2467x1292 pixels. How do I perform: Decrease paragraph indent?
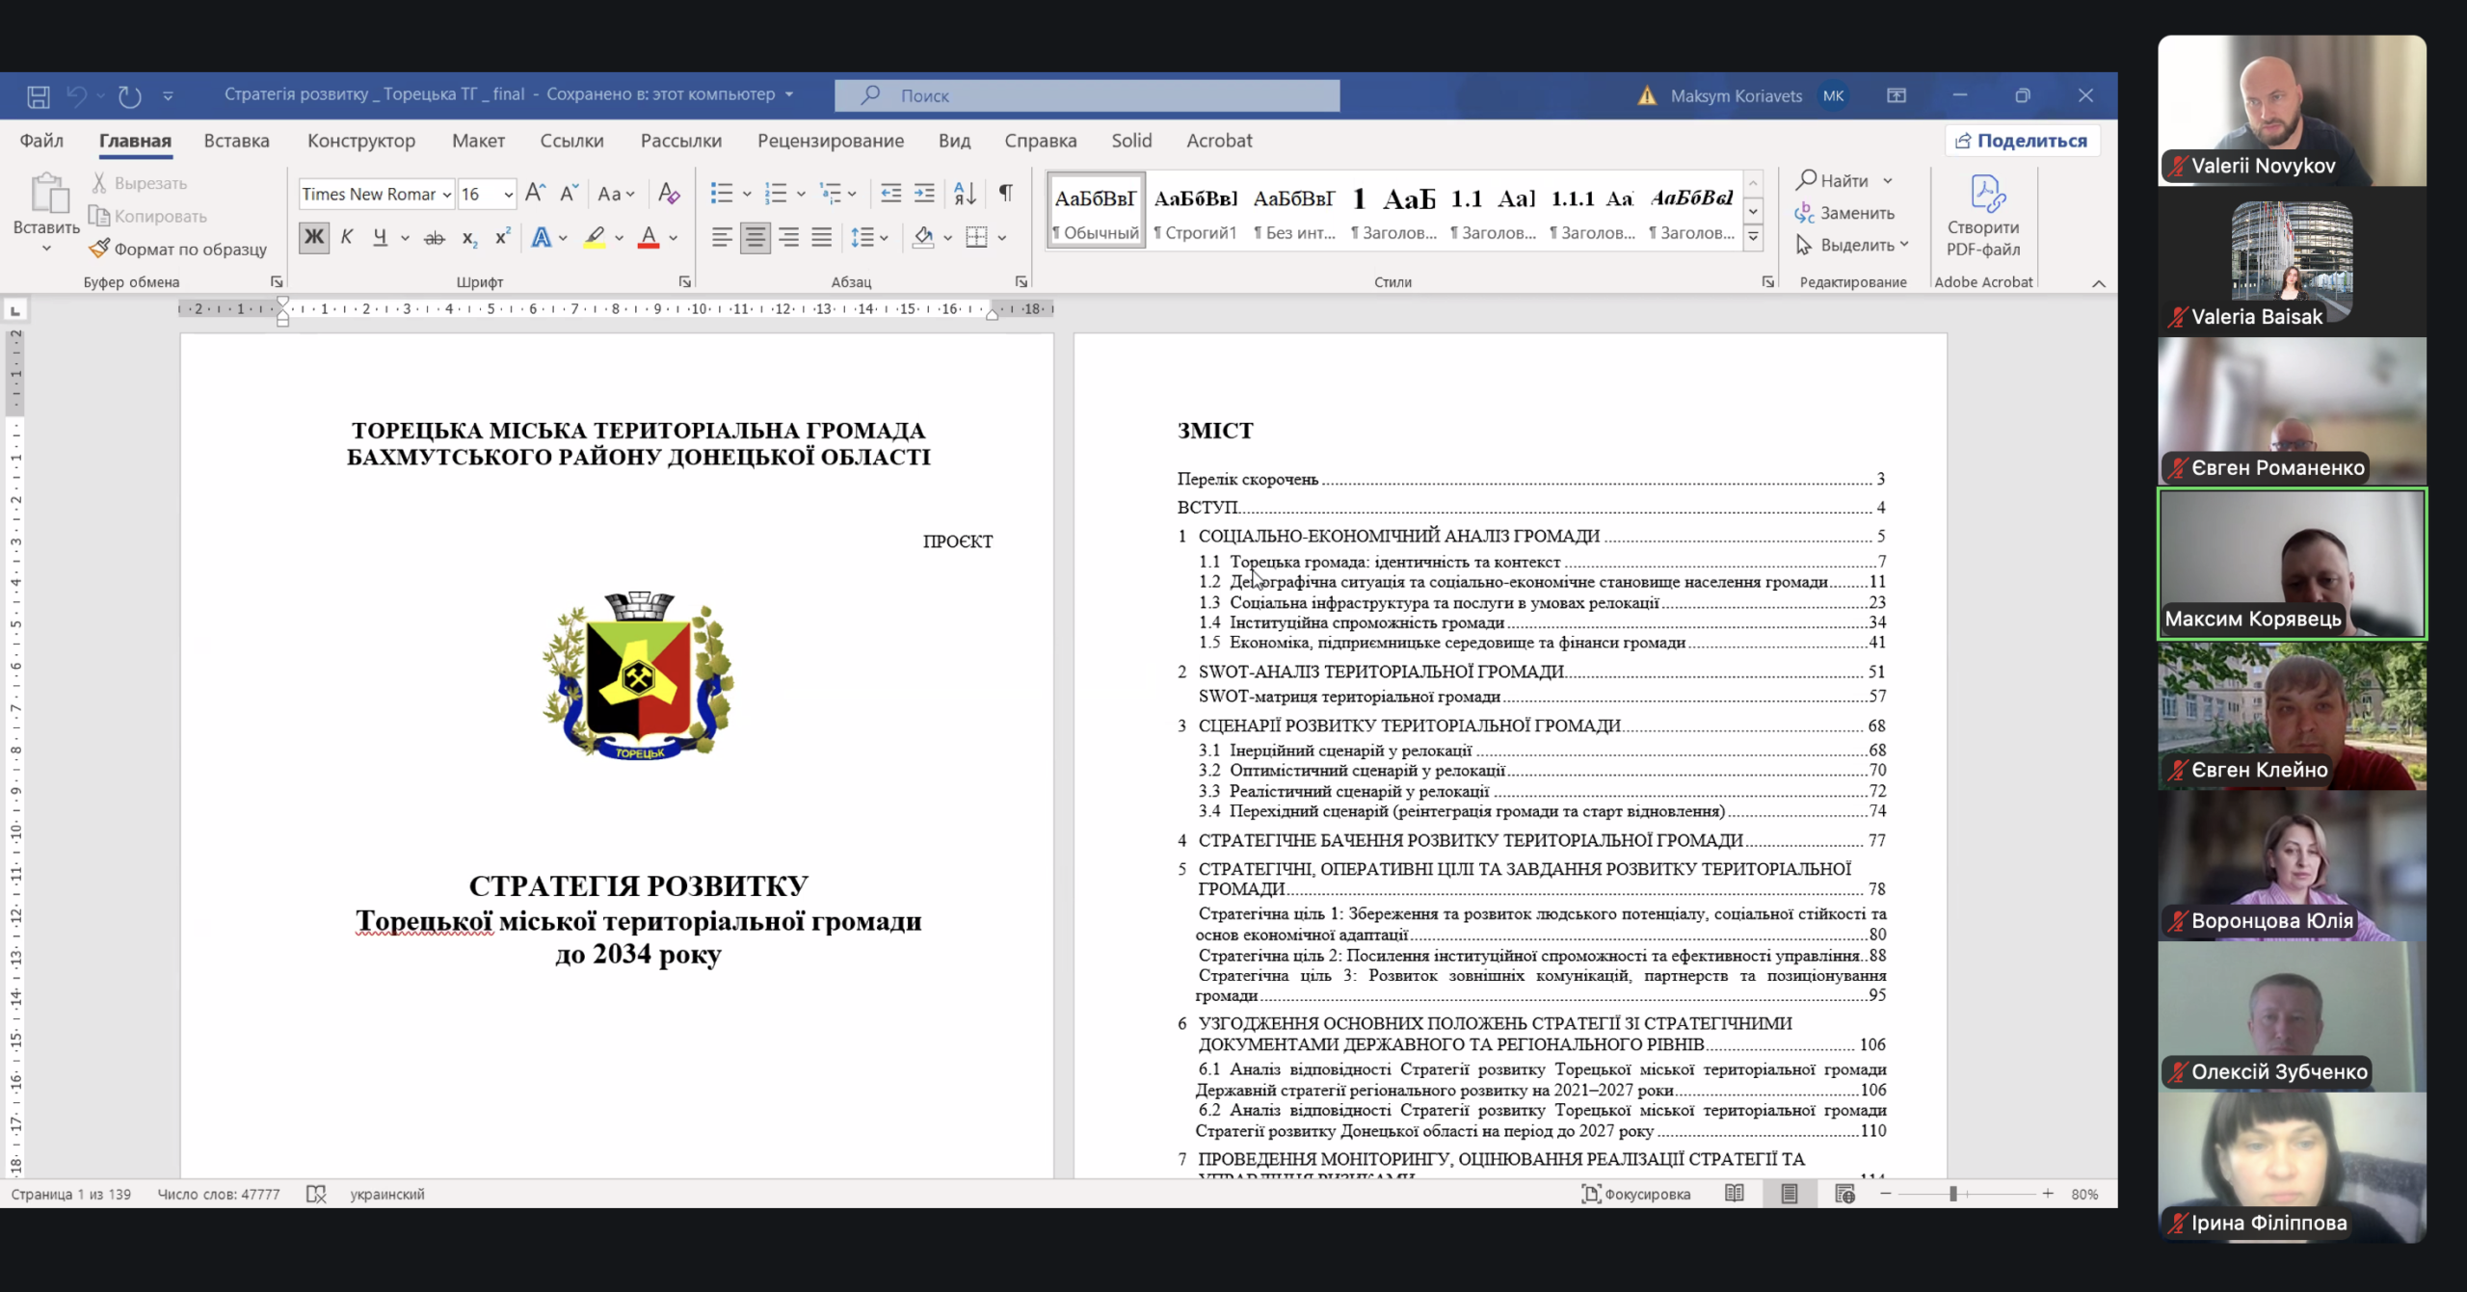(891, 194)
